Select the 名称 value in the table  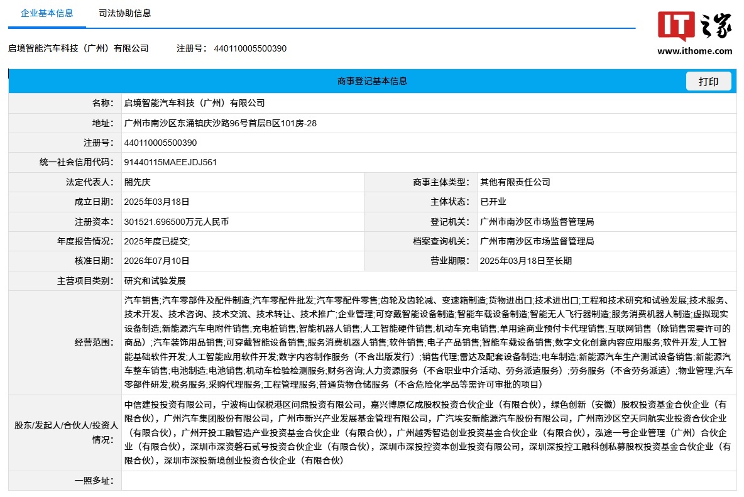coord(195,103)
